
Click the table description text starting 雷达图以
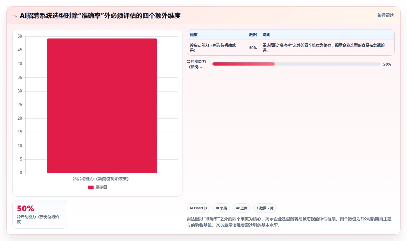pos(324,48)
